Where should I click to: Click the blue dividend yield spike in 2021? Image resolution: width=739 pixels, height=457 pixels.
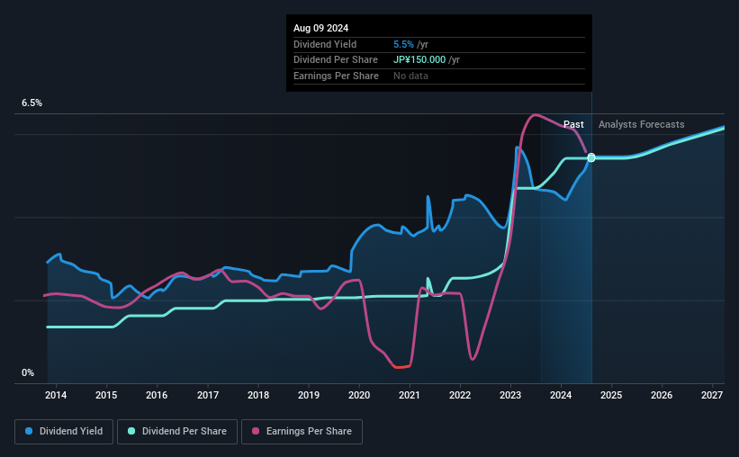point(428,199)
